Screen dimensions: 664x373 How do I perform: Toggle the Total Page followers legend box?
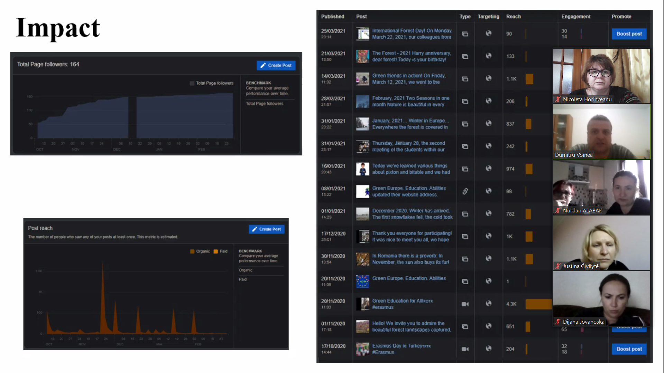pyautogui.click(x=192, y=83)
